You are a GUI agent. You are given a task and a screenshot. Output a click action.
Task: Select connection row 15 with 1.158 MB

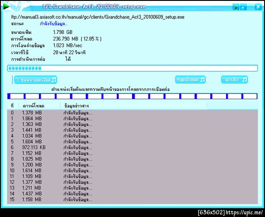132,199
